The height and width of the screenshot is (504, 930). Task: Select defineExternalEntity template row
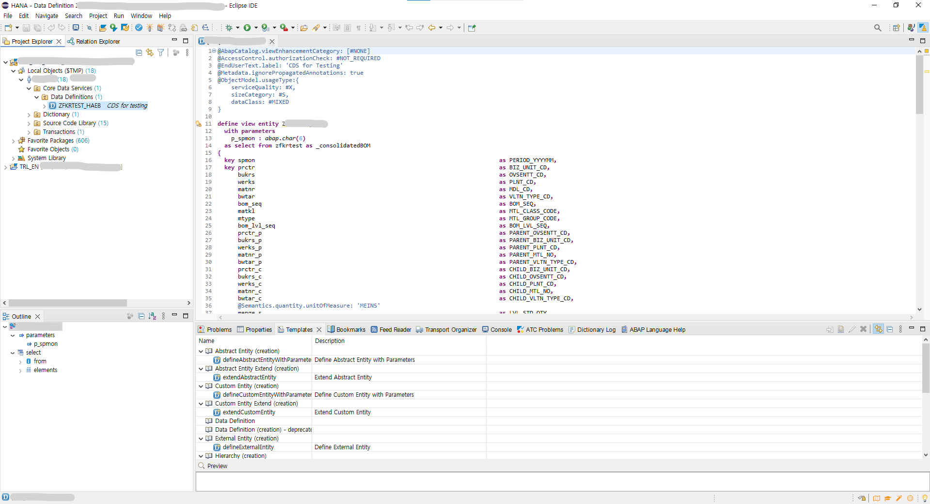click(x=248, y=447)
